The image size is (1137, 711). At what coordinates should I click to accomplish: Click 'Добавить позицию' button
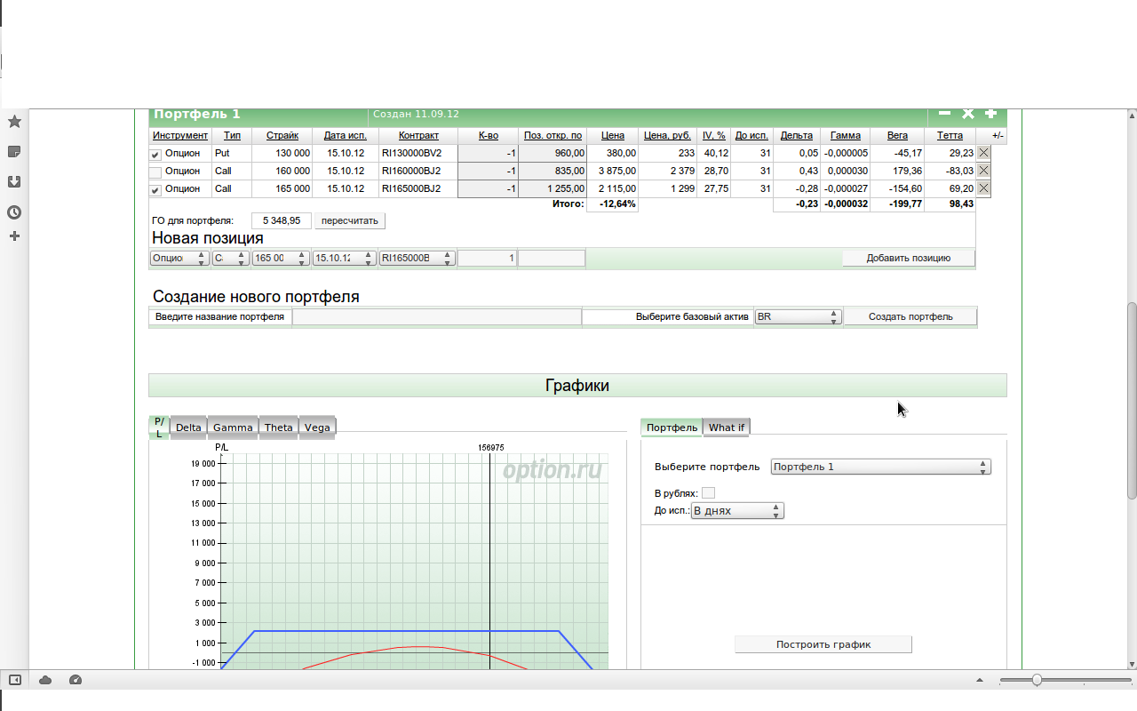[909, 258]
